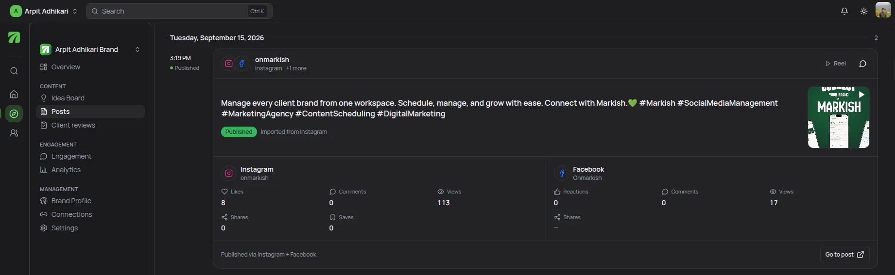
Task: Select the compass icon in the rail
Action: [14, 113]
